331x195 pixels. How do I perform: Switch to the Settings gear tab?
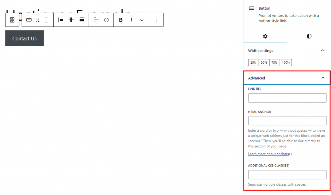point(265,36)
